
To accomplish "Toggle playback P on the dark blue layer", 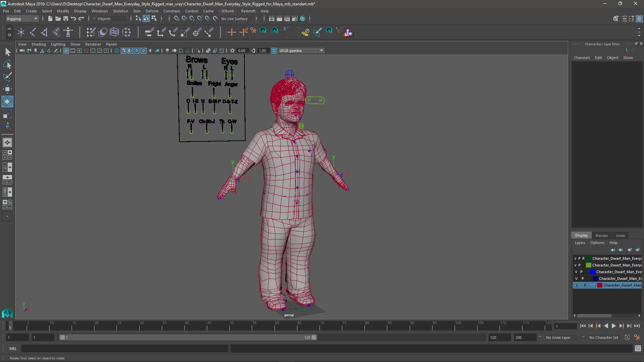I will tap(583, 279).
